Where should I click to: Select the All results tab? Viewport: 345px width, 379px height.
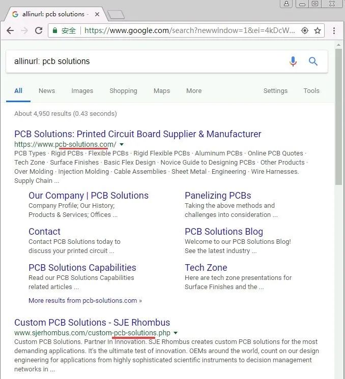pos(18,91)
